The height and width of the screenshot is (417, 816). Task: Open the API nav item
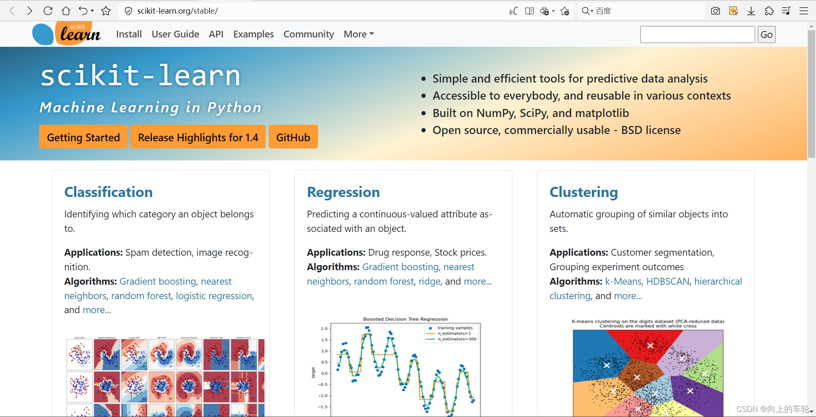click(216, 34)
